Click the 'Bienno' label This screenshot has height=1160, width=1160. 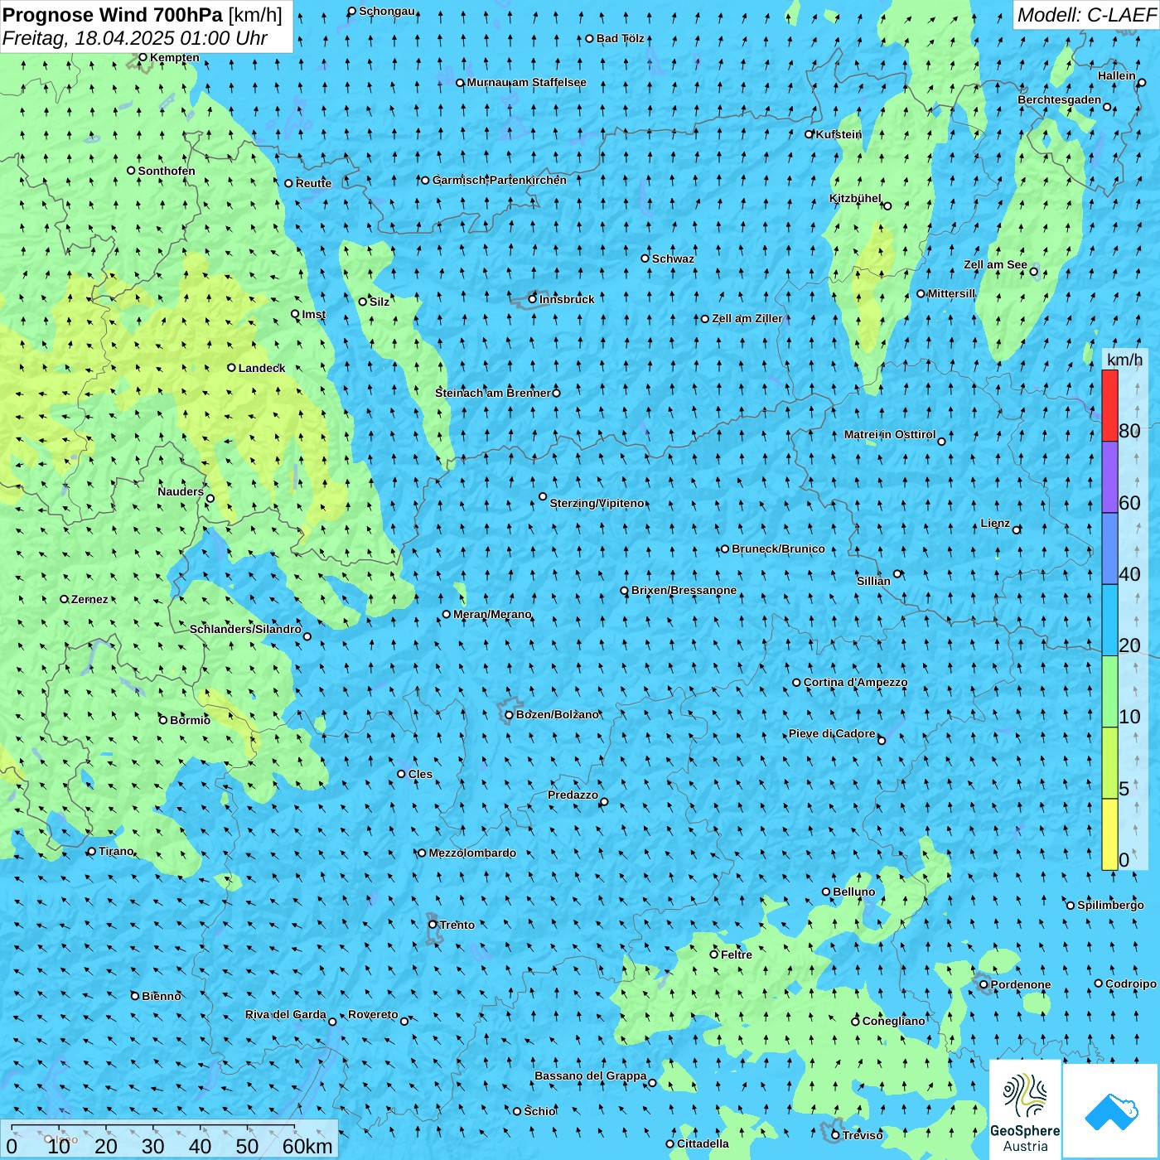click(x=161, y=996)
